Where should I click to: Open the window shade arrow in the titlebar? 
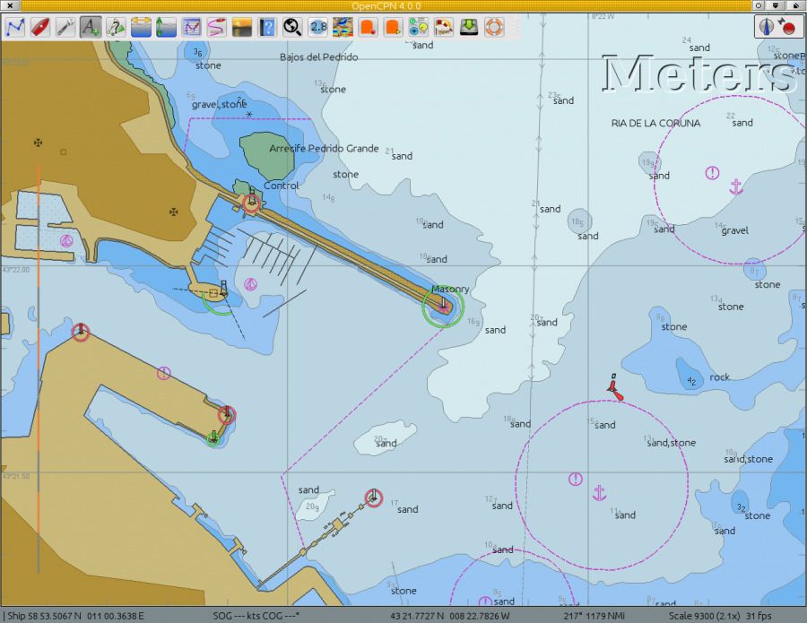point(776,5)
